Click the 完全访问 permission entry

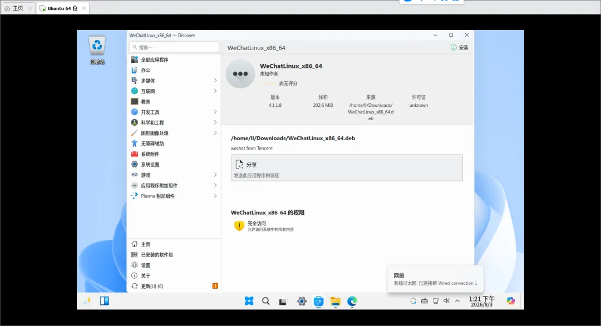(x=264, y=226)
